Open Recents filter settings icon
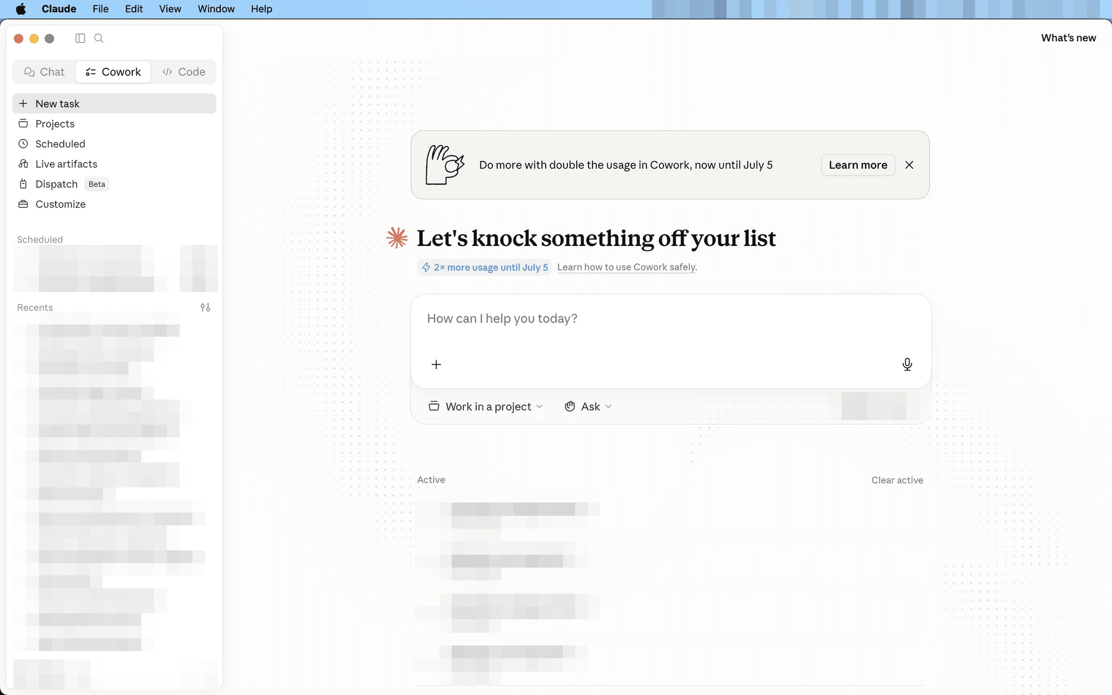1112x695 pixels. coord(205,307)
